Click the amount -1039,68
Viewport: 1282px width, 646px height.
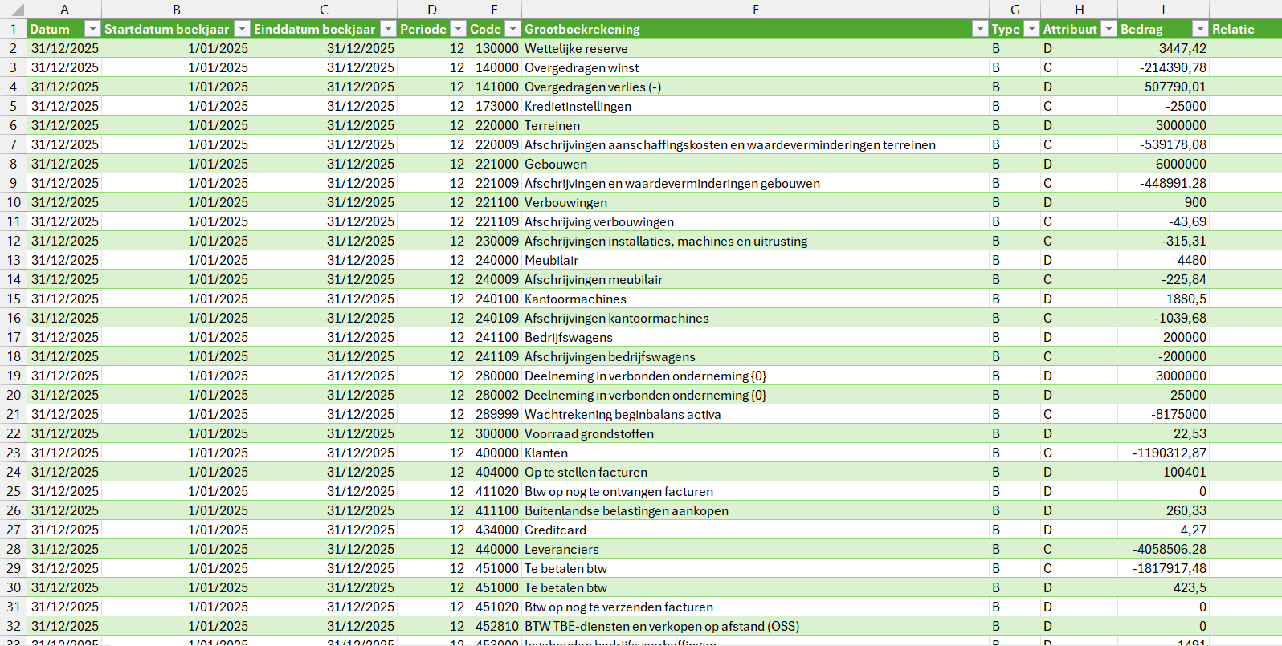coord(1163,318)
